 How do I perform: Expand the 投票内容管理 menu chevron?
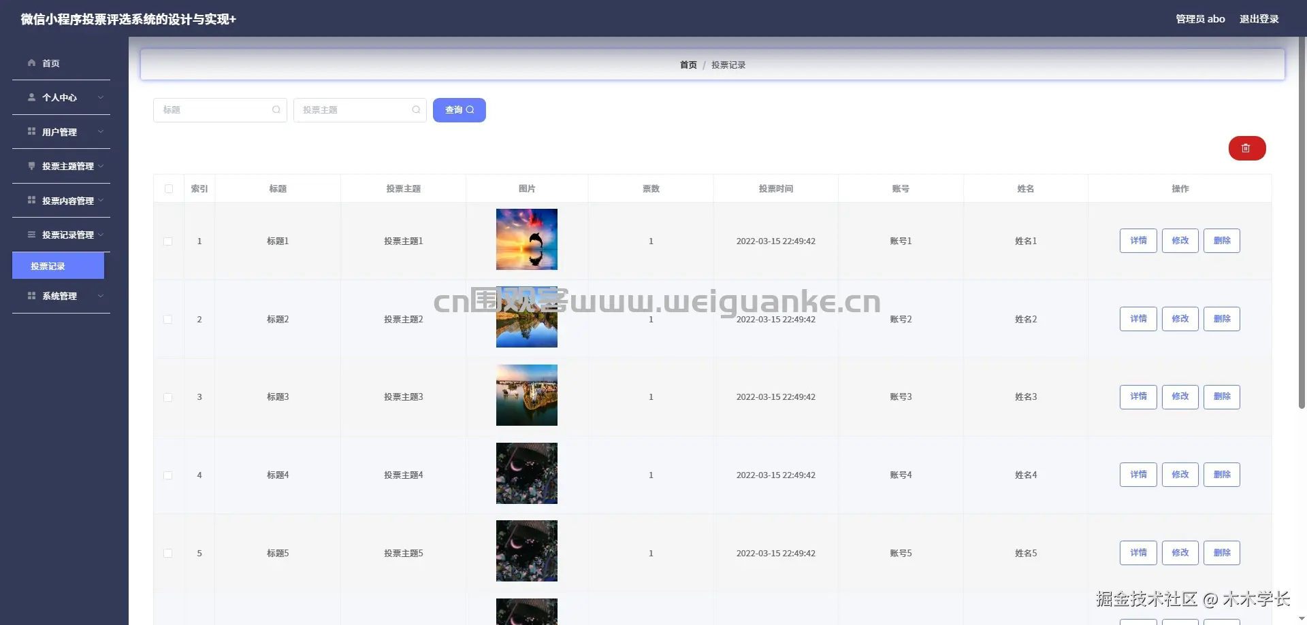coord(101,200)
